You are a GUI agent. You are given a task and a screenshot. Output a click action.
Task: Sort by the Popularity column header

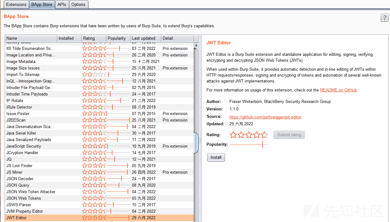[x=118, y=38]
